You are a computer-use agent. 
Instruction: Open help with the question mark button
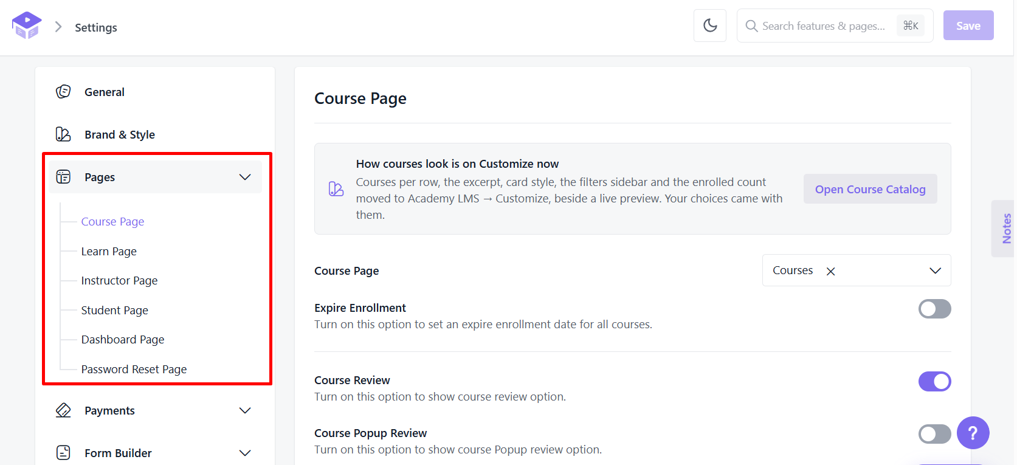pyautogui.click(x=973, y=433)
